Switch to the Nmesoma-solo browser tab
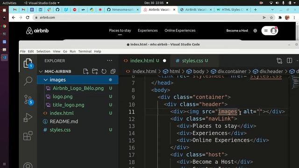Image resolution: width=299 pixels, height=168 pixels. [123, 9]
